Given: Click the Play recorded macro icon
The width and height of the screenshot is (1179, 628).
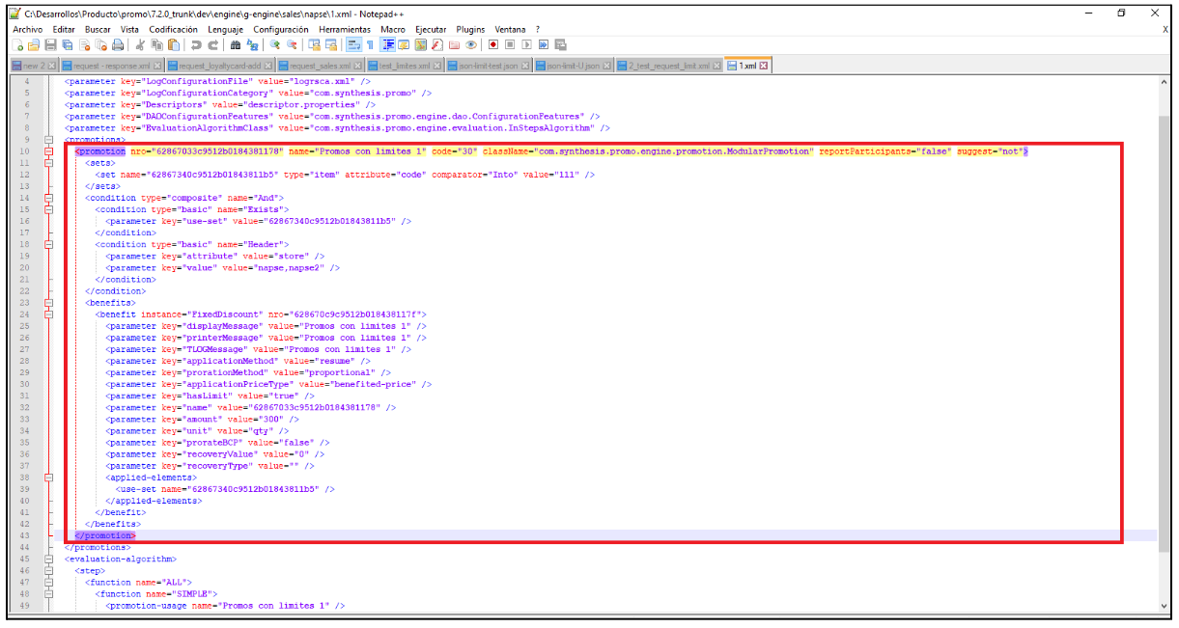Looking at the screenshot, I should [x=526, y=45].
